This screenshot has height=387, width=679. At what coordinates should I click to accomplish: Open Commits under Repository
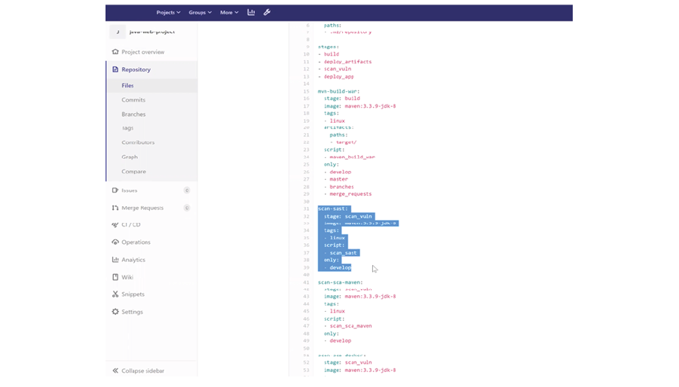[x=133, y=100]
